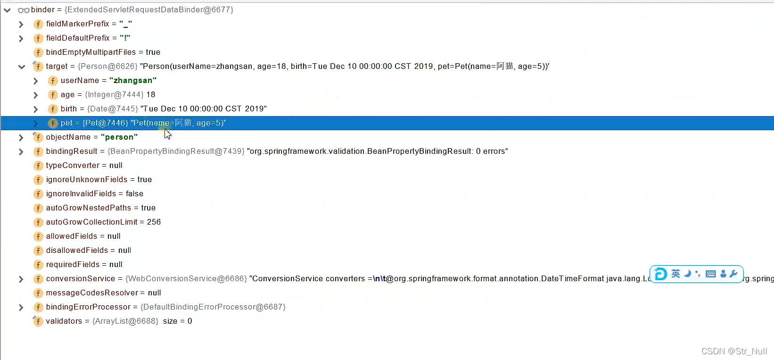Click the field icon of userName

(x=53, y=81)
